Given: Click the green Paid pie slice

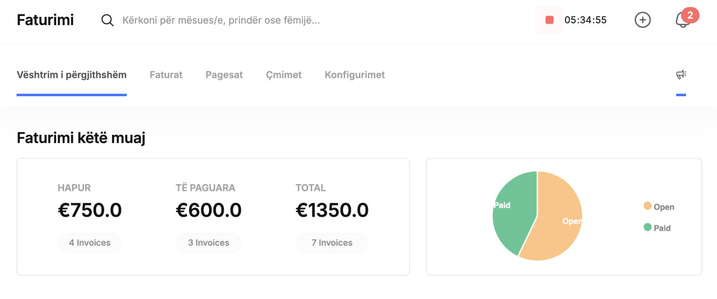Looking at the screenshot, I should (514, 211).
